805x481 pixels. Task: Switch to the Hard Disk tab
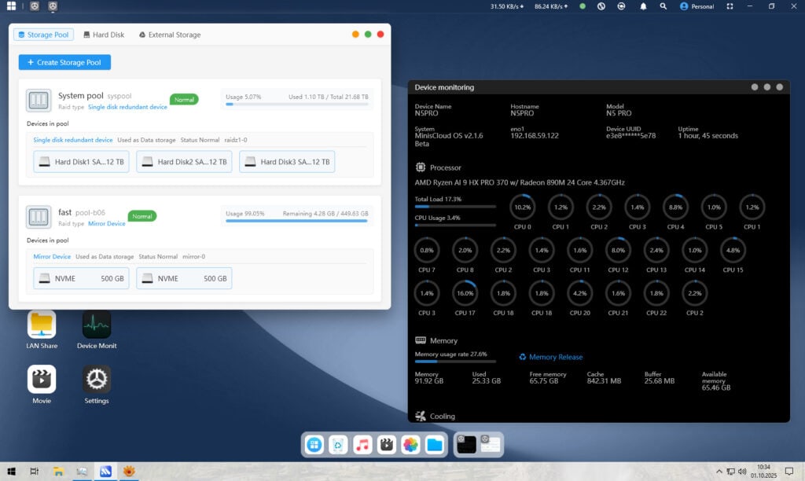coord(104,35)
